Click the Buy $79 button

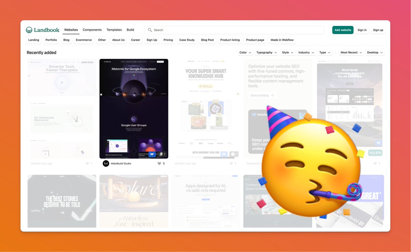click(375, 153)
